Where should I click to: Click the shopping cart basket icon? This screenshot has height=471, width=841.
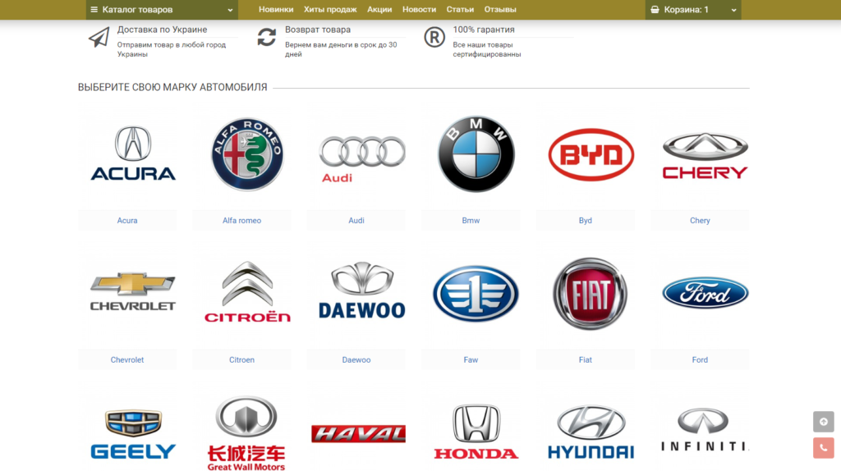pyautogui.click(x=655, y=10)
